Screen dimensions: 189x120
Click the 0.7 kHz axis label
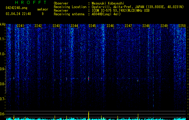point(2,99)
